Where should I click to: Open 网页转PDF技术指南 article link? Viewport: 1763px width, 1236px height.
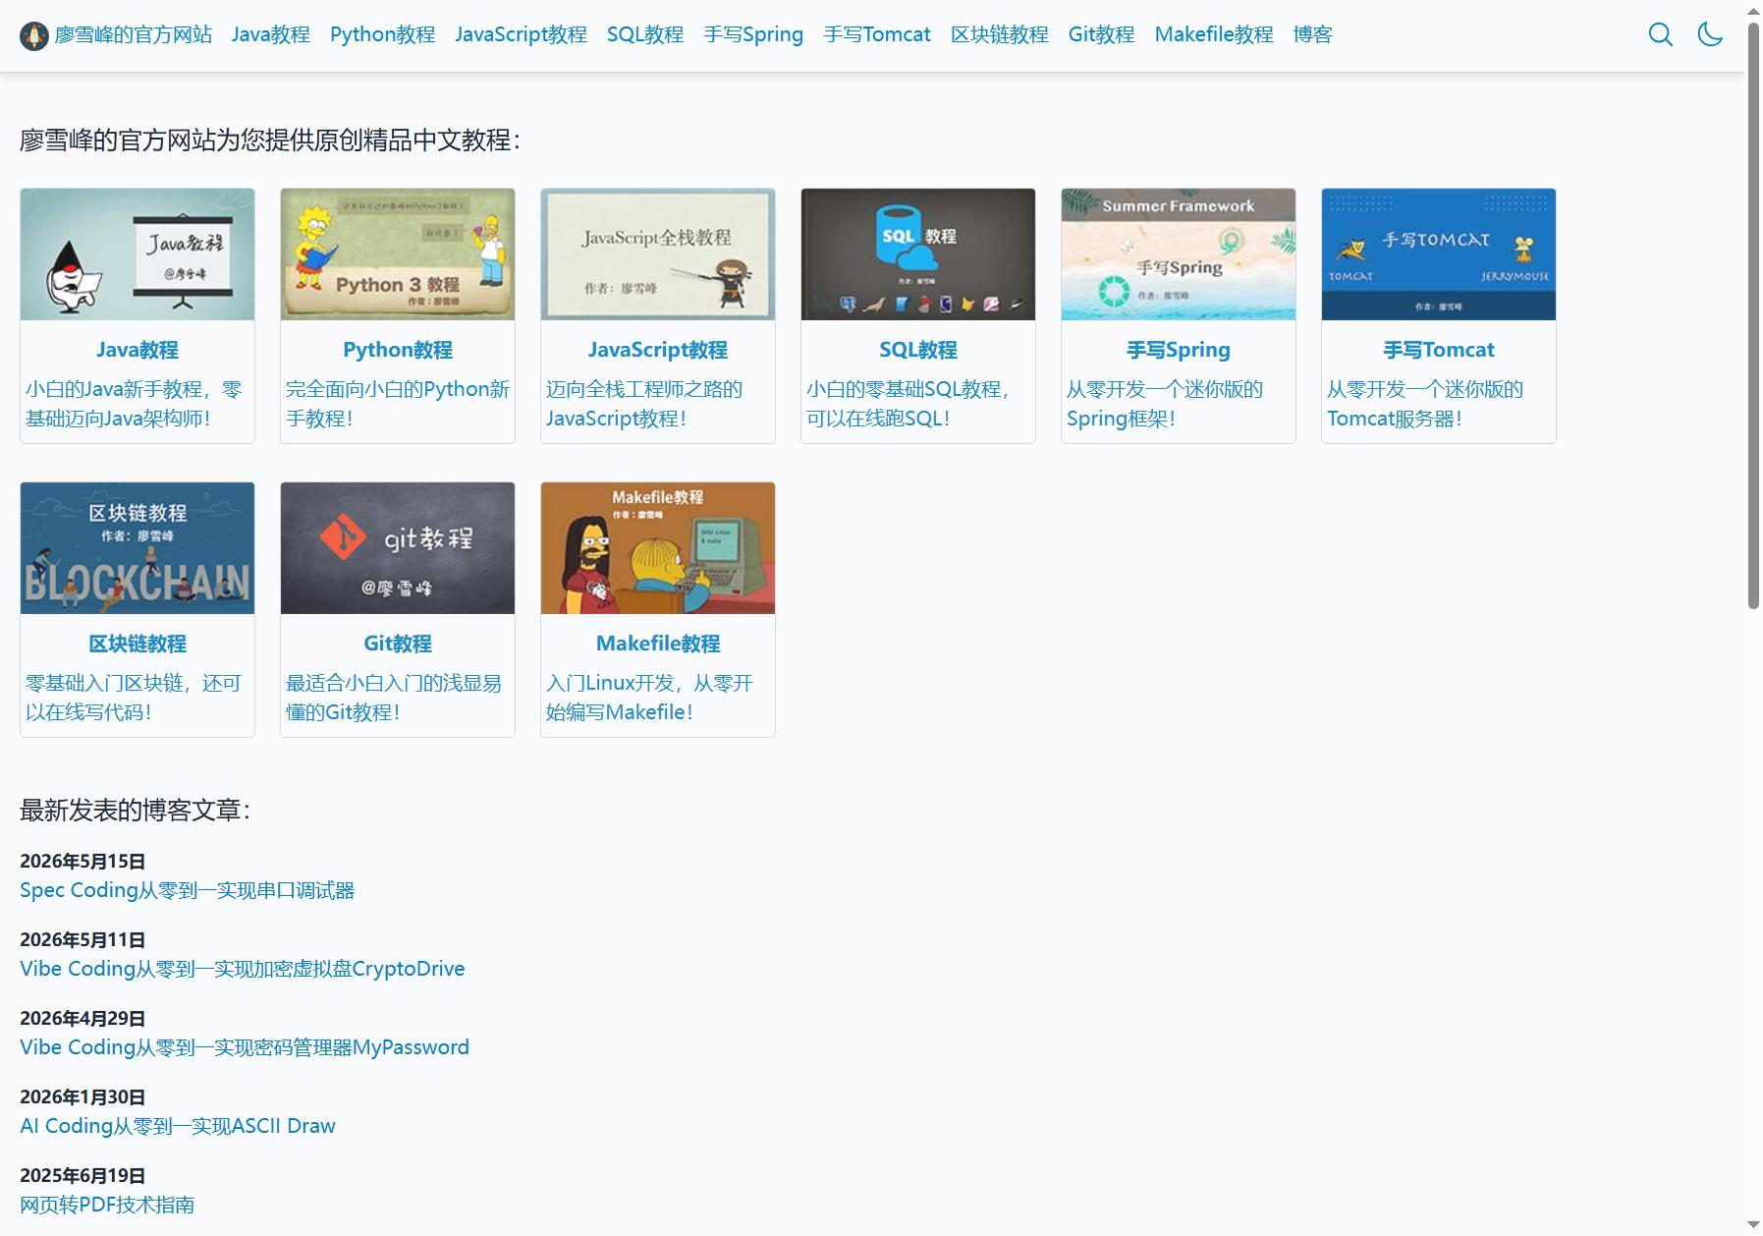tap(107, 1205)
